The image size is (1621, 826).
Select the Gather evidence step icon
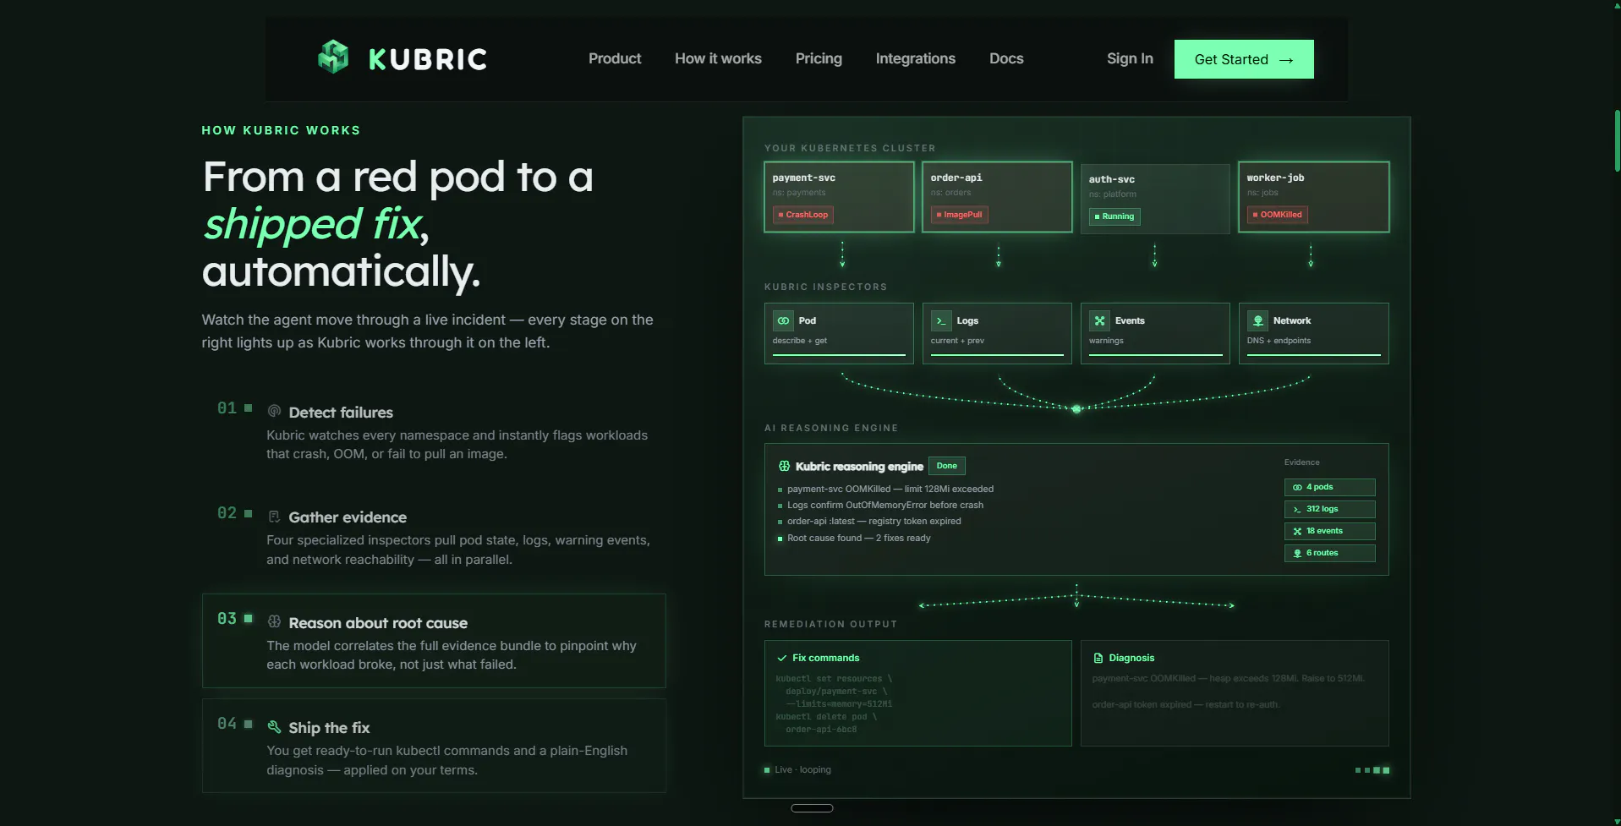(x=274, y=517)
